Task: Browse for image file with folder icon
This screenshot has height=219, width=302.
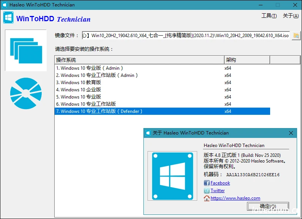Action: (296, 35)
